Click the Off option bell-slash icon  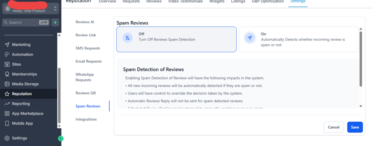[x=127, y=38]
